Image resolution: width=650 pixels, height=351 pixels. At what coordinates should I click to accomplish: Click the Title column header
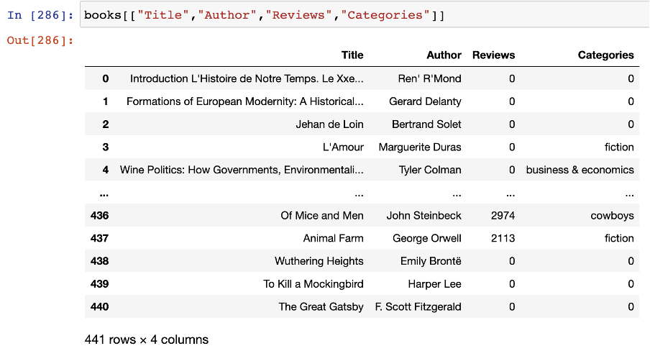(352, 55)
